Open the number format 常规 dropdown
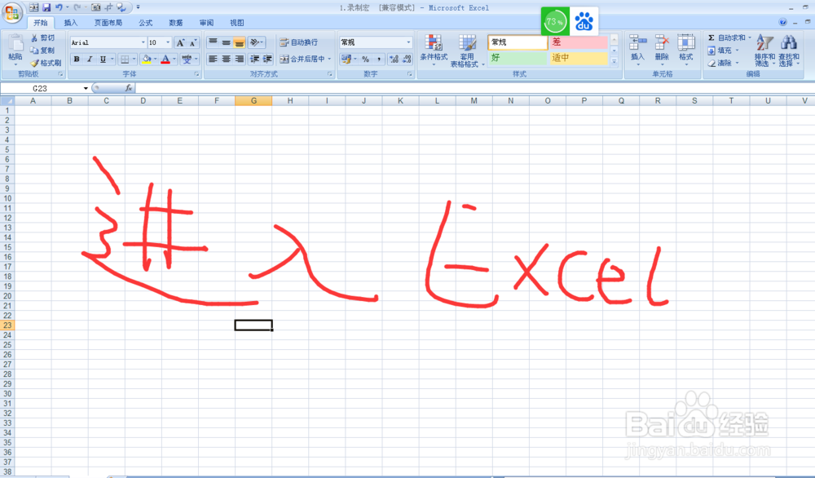Screen dimensions: 815x478 click(x=408, y=42)
